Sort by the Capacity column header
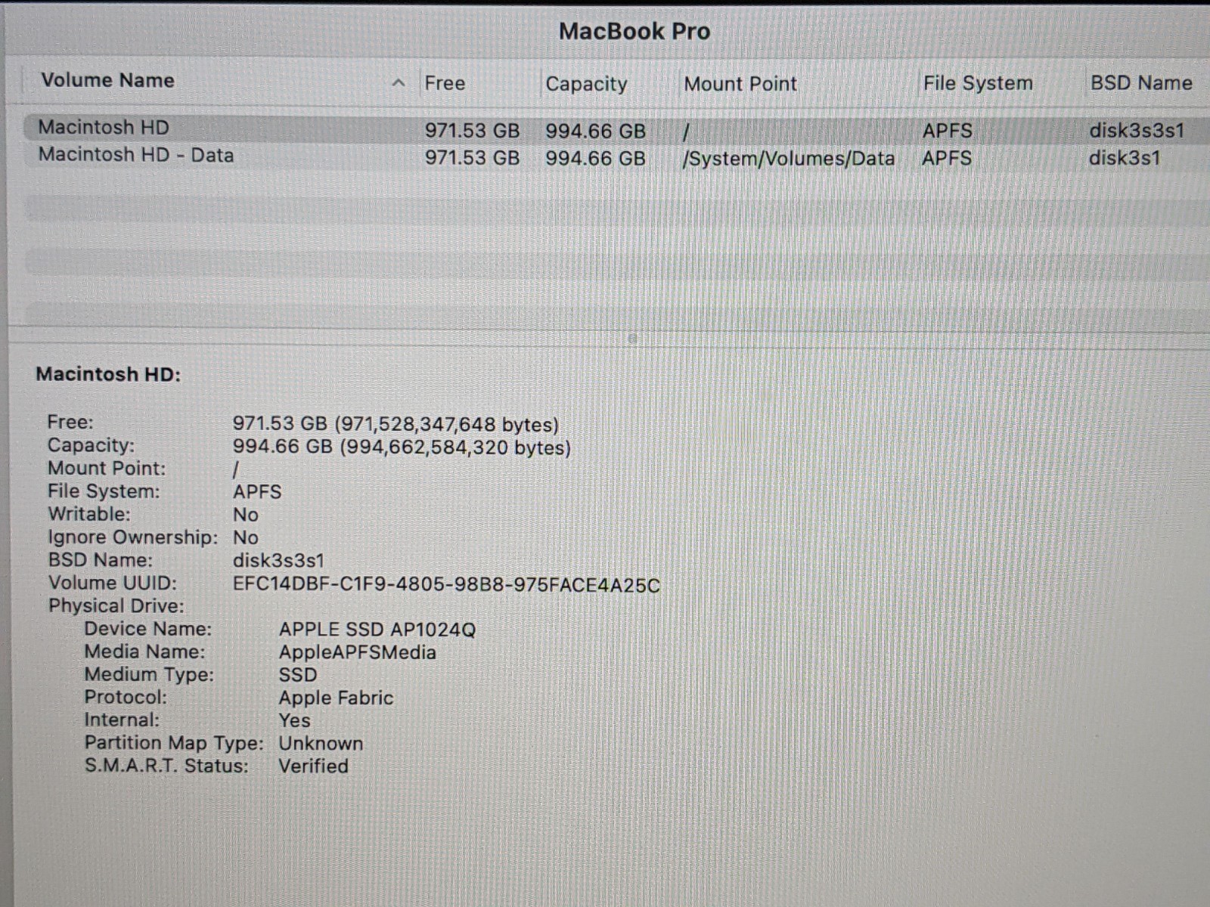The width and height of the screenshot is (1210, 907). (x=586, y=84)
